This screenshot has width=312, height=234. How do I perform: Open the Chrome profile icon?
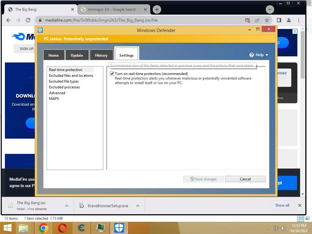tap(289, 20)
